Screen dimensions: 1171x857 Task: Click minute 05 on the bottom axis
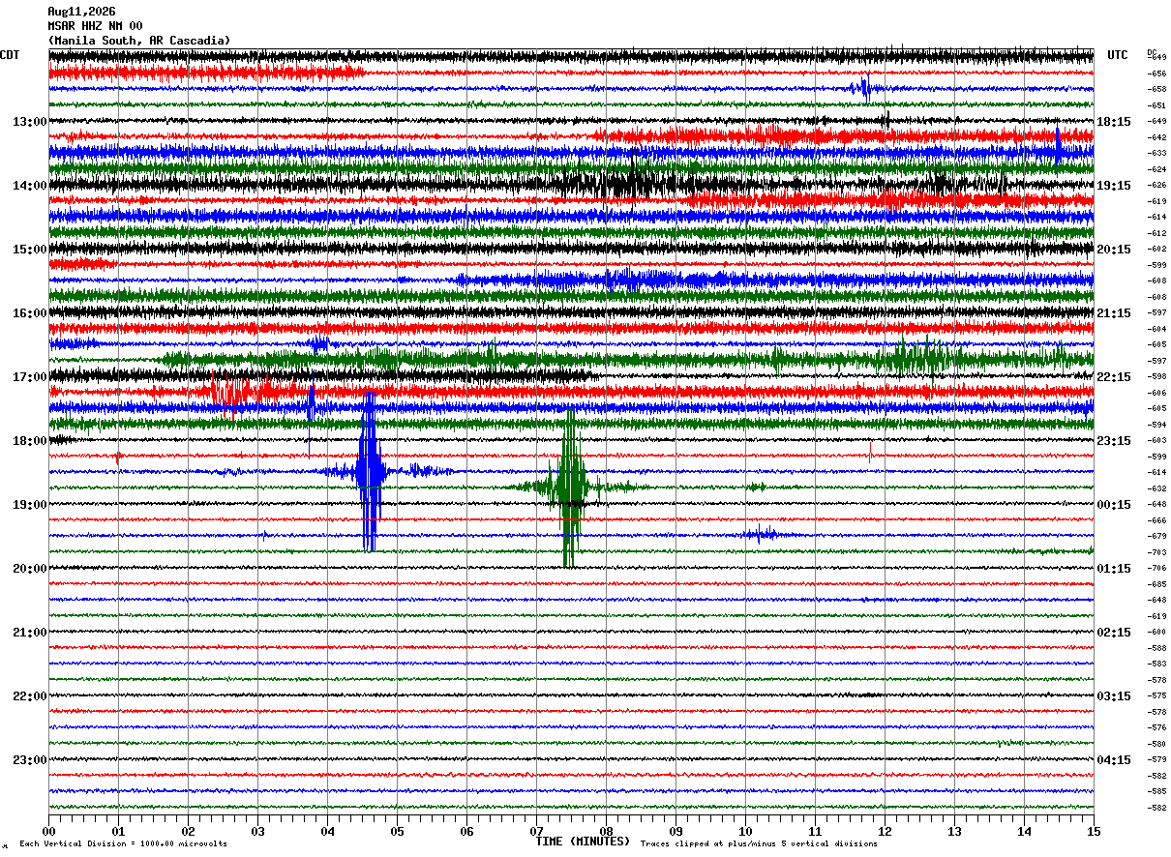[397, 832]
